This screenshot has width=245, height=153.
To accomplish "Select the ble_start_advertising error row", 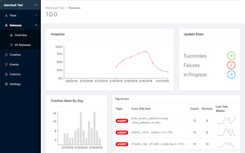I will 176,120.
